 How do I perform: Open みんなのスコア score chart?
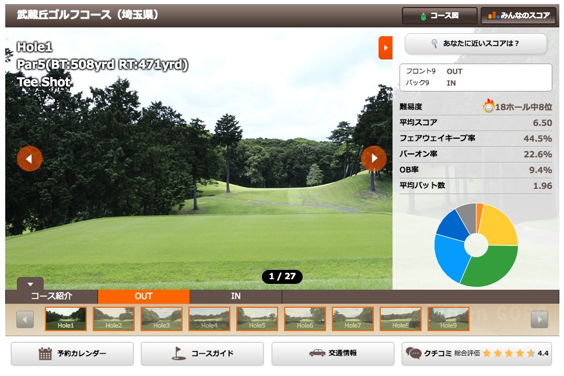pos(518,16)
